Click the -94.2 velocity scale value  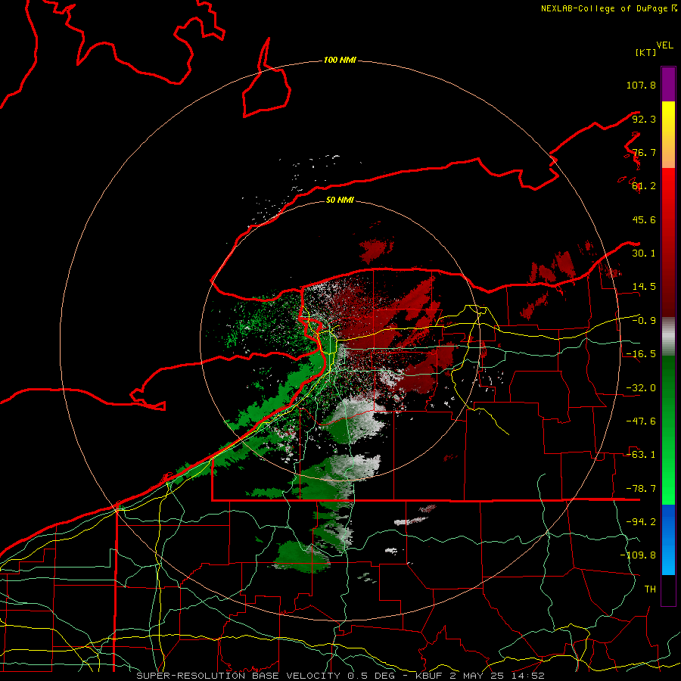tap(641, 522)
